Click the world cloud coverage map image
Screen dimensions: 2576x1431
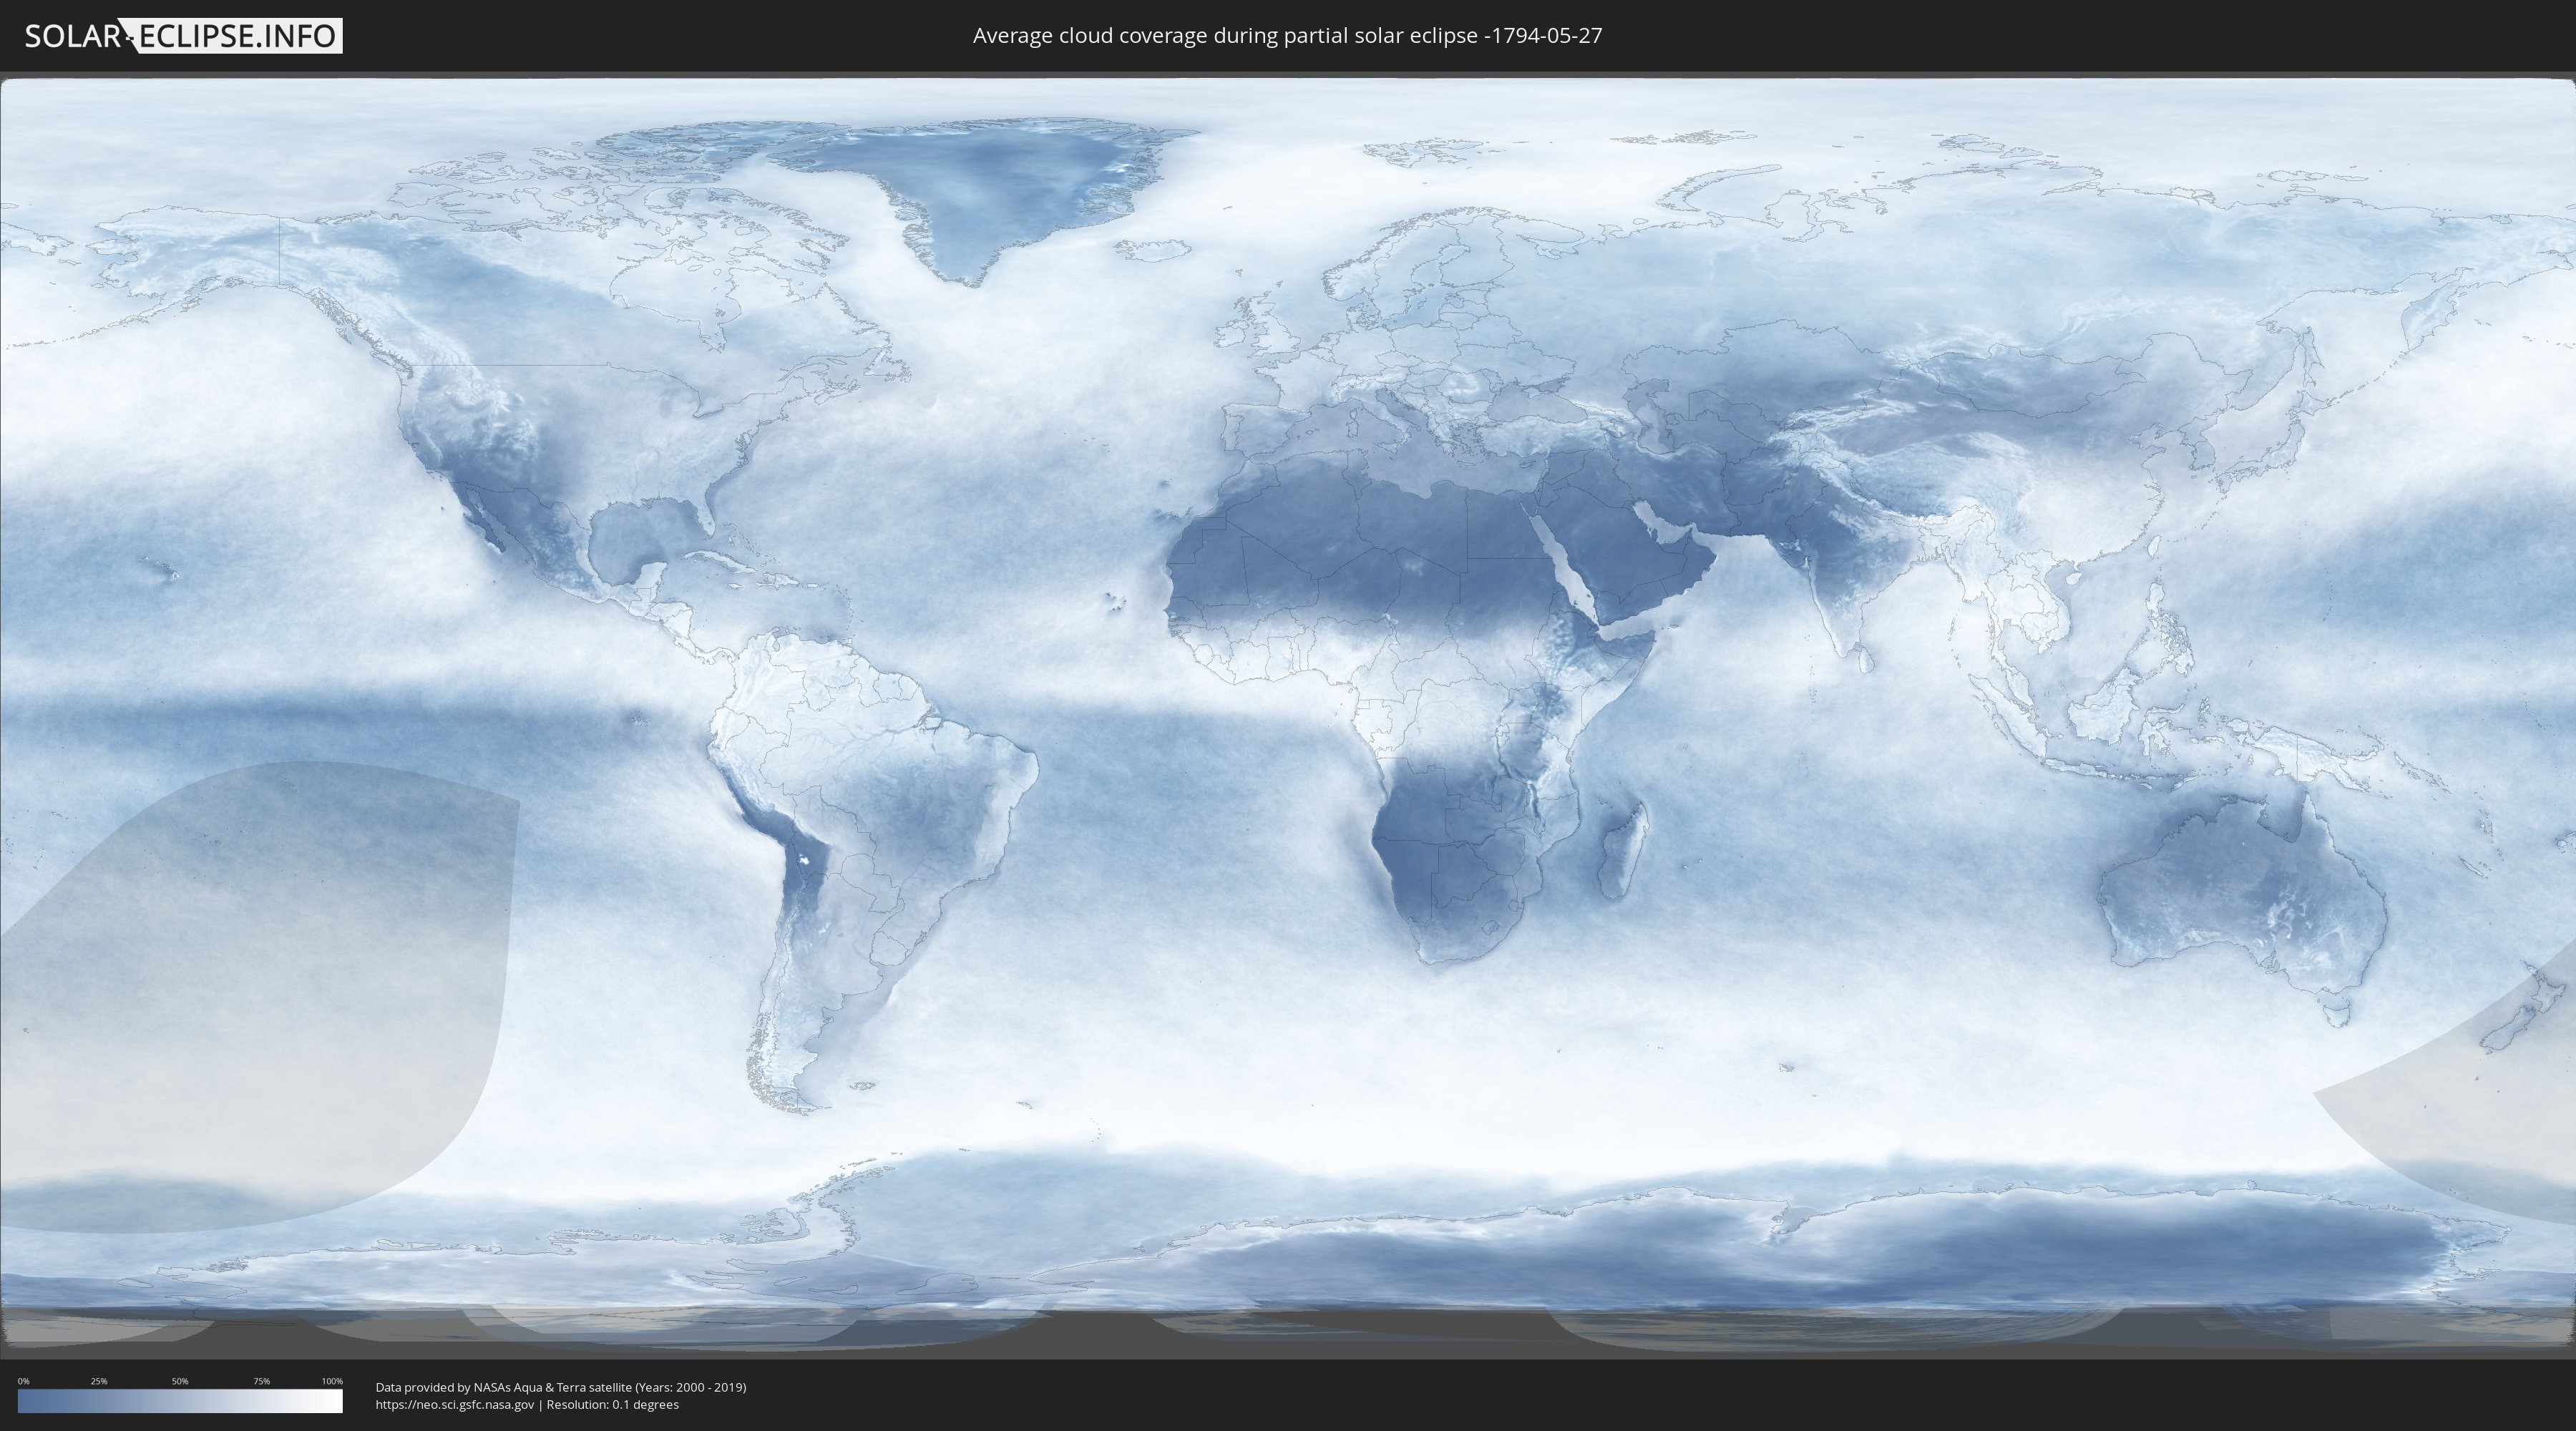pyautogui.click(x=1288, y=714)
